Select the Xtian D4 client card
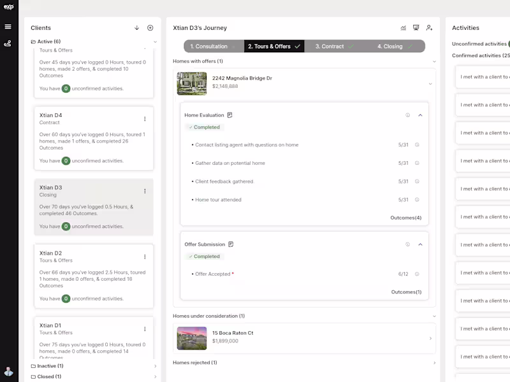Image resolution: width=510 pixels, height=382 pixels. pos(94,138)
